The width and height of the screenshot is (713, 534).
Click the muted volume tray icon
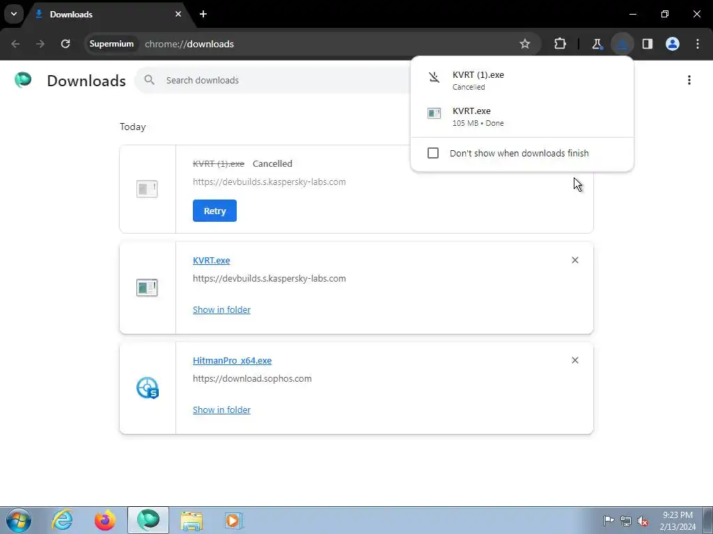coord(643,521)
